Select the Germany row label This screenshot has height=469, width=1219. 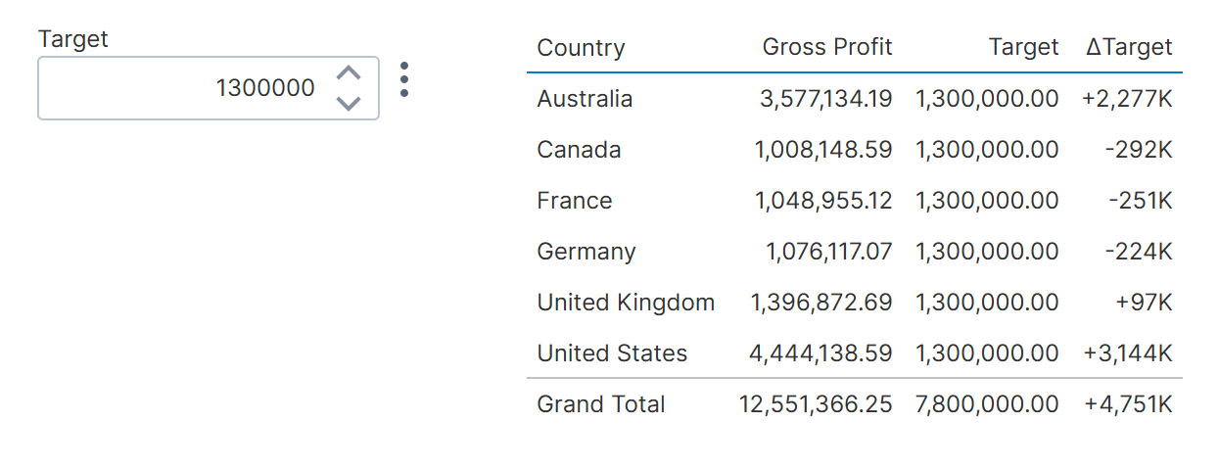[x=586, y=252]
